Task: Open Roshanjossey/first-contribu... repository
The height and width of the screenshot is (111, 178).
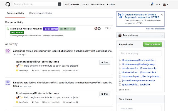Action: point(139,60)
